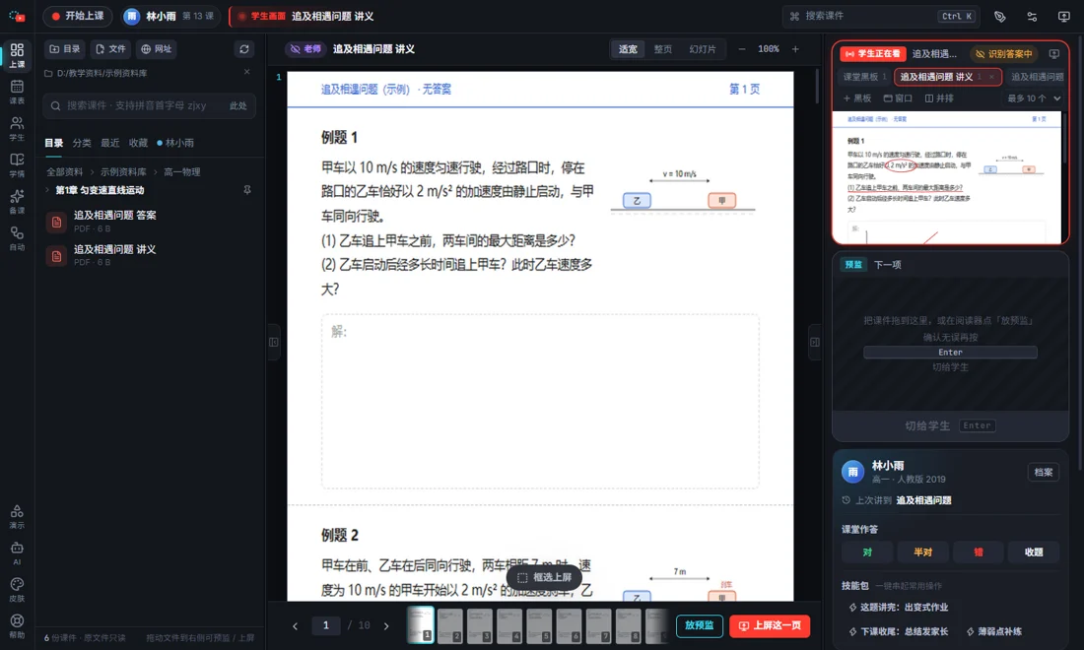Toggle 并排 side-by-side layout
Image resolution: width=1084 pixels, height=650 pixels.
(939, 98)
